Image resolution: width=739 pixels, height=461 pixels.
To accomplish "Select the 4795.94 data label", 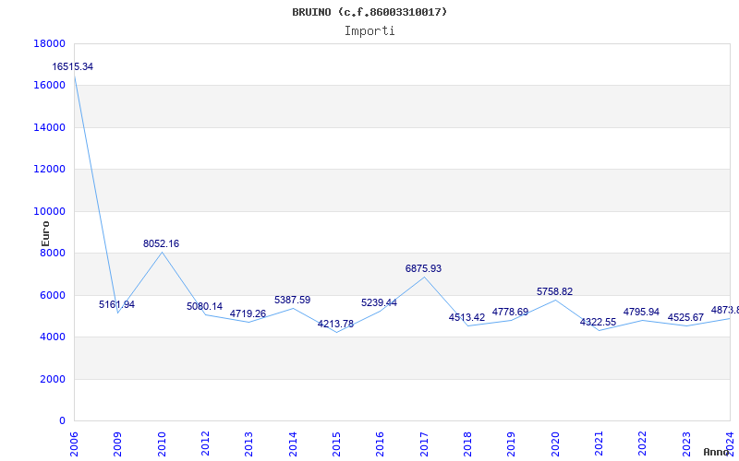I will point(641,312).
